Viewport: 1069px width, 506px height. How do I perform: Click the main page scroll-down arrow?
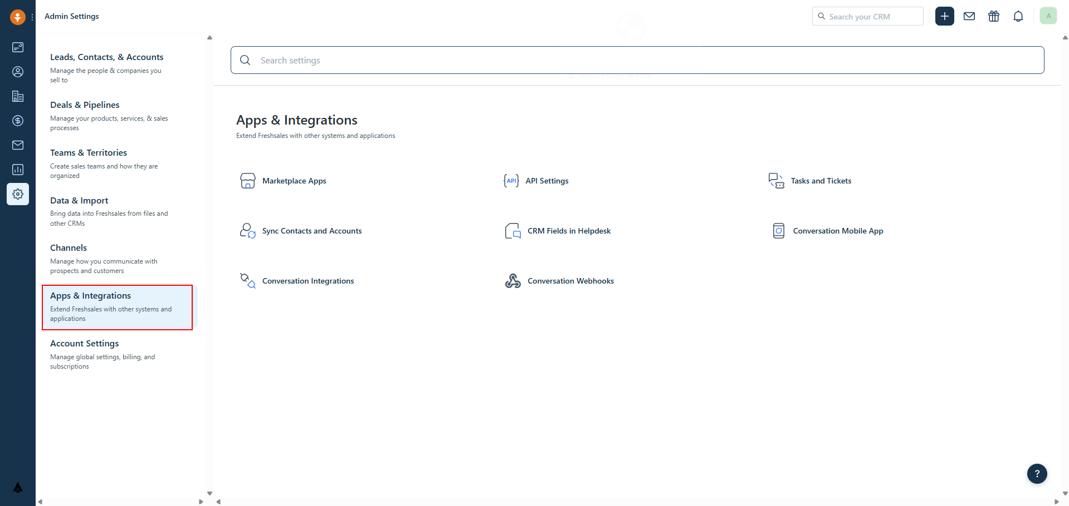coord(1065,493)
